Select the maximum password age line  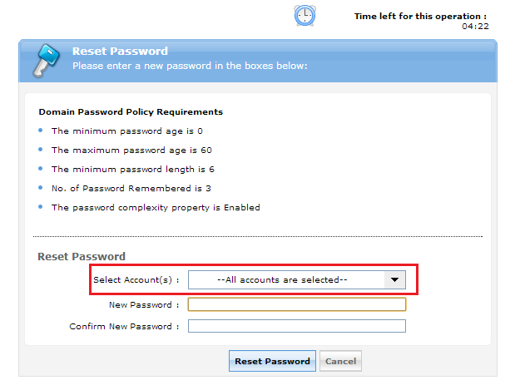tap(131, 151)
